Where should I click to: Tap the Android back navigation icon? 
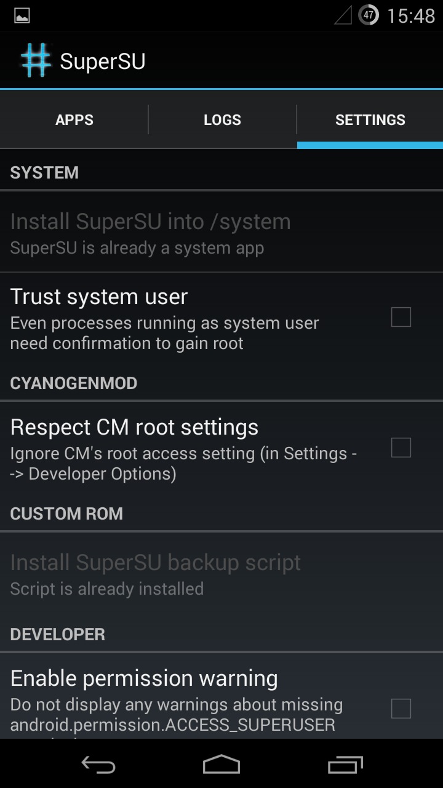coord(98,764)
